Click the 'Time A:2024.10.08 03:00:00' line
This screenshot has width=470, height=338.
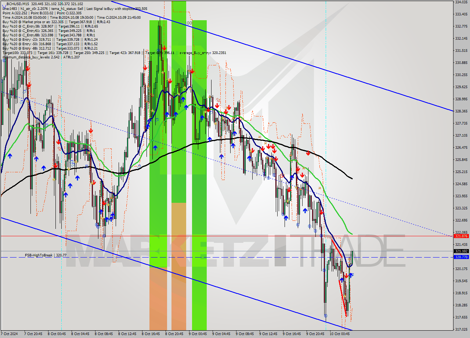click(x=72, y=17)
